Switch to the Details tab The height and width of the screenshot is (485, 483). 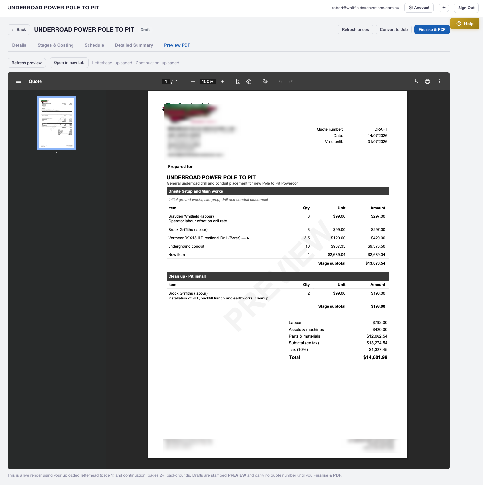coord(19,45)
